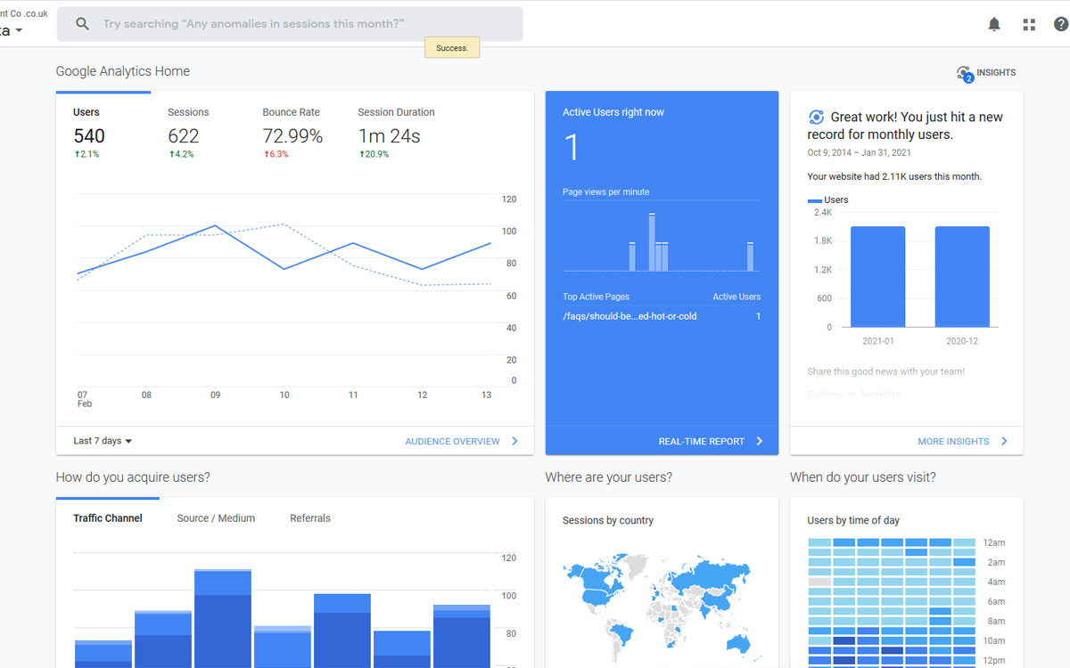Expand the account selector dropdown arrow
This screenshot has height=668, width=1070.
19,31
